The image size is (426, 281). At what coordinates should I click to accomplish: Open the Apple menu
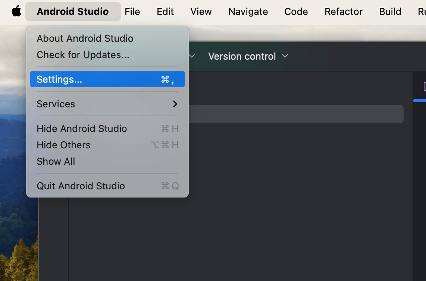(16, 12)
